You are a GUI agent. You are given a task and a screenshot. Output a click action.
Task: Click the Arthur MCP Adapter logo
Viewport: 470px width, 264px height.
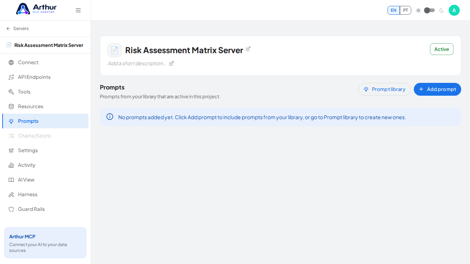[x=36, y=9]
